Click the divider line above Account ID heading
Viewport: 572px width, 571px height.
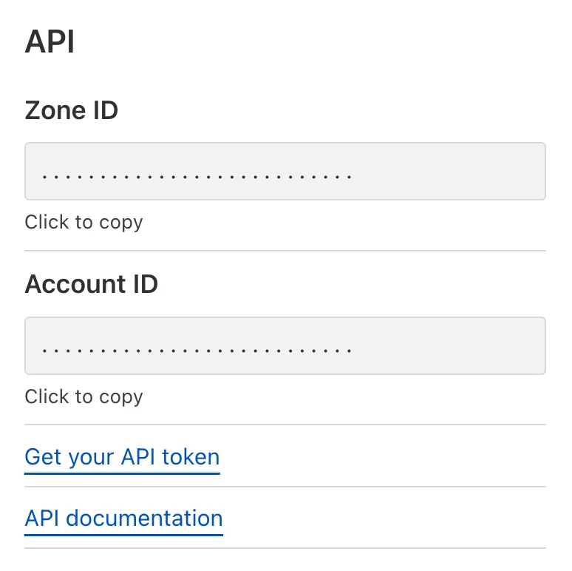click(x=285, y=251)
